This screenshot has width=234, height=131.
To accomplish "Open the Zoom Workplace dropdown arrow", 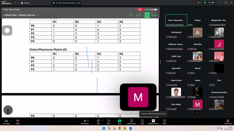I will click(x=15, y=3).
